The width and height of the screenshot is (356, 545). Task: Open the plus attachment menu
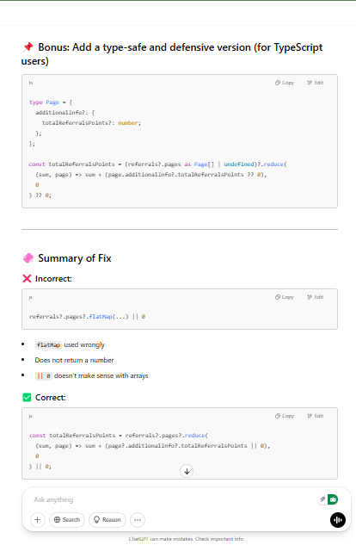pos(38,520)
